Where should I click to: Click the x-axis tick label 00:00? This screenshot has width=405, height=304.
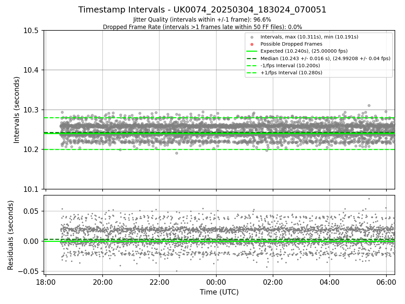(x=216, y=282)
